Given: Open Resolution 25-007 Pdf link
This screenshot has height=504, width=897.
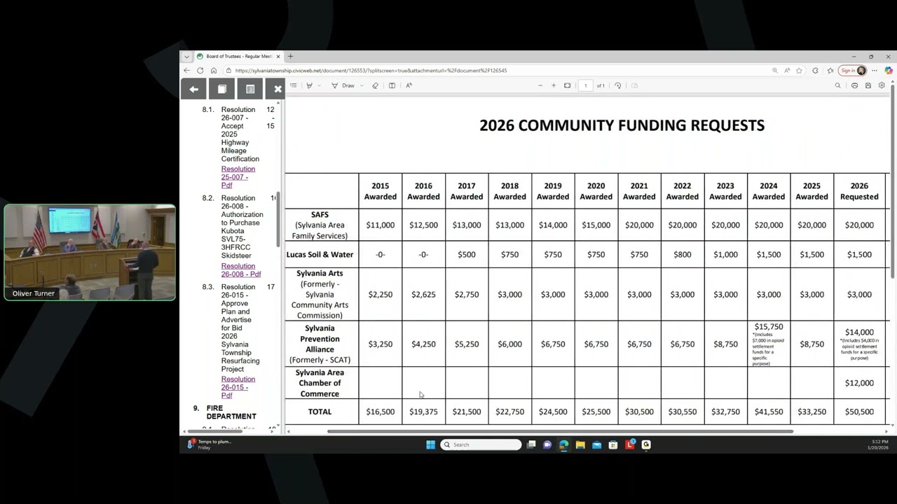Looking at the screenshot, I should [238, 177].
